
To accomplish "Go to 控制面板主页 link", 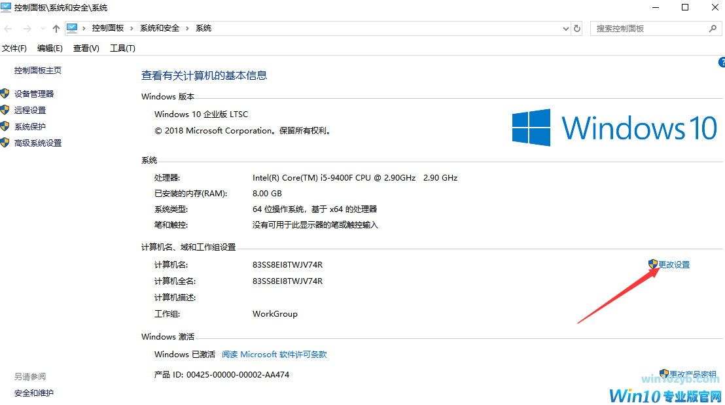I will [x=38, y=71].
